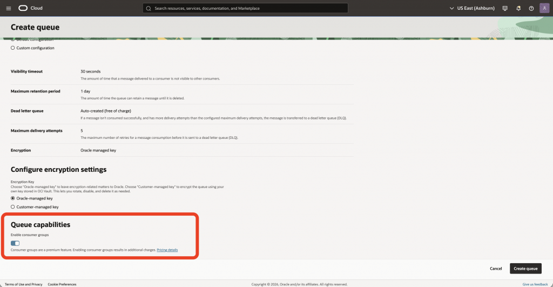Viewport: 553px width, 287px height.
Task: Click the '30 seconds' visibility timeout value
Action: (91, 71)
